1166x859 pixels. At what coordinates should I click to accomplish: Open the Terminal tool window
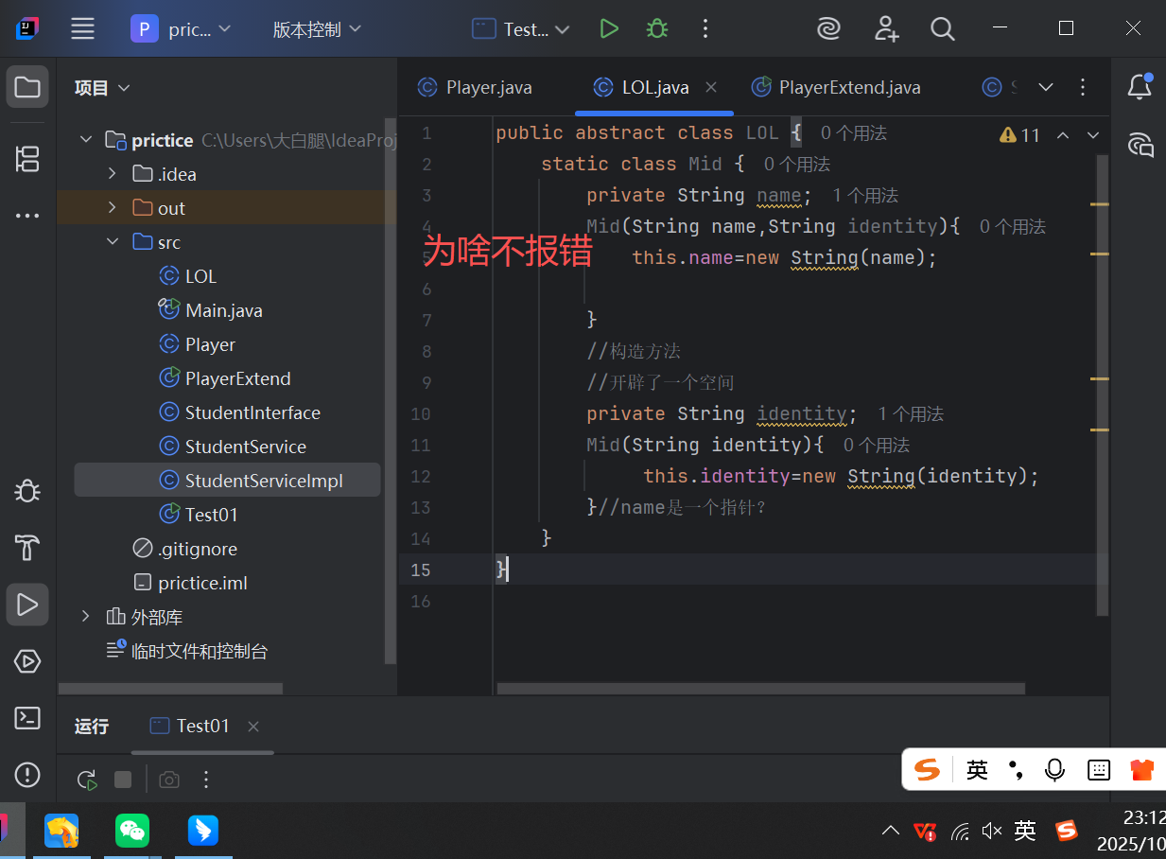coord(27,718)
